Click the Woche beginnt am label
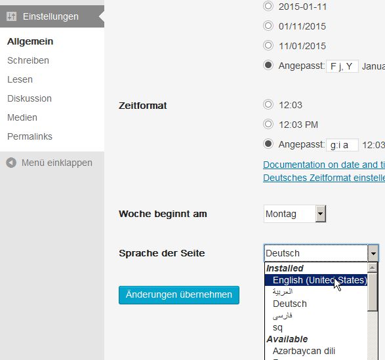 coord(163,214)
